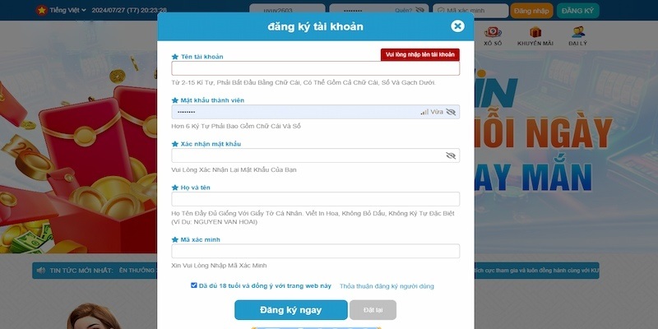Open the Xổ Số lottery icon

(x=493, y=32)
